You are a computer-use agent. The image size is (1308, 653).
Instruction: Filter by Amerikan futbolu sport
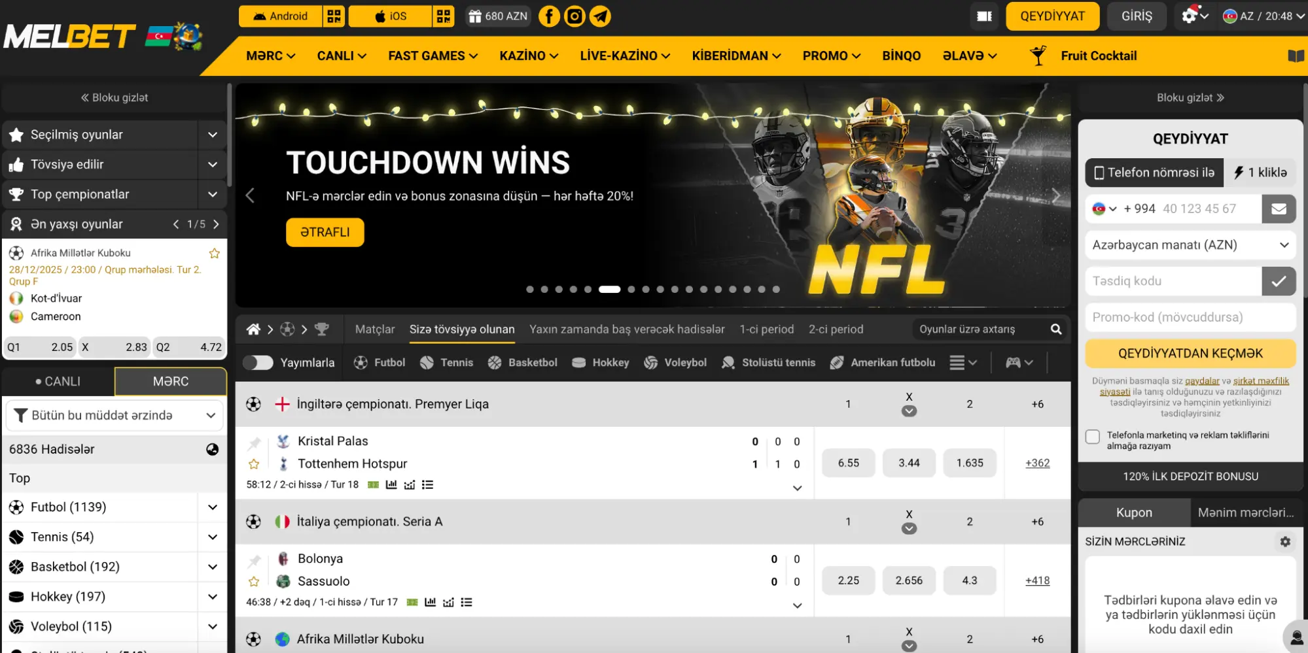882,363
